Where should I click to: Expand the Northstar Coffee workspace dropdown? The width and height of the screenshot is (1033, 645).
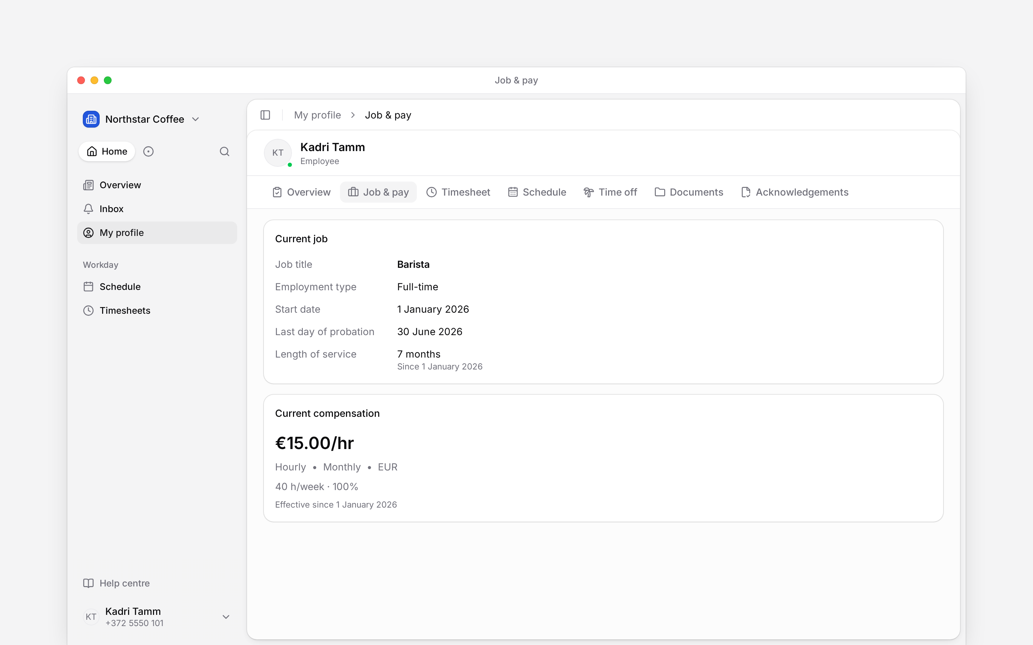195,120
